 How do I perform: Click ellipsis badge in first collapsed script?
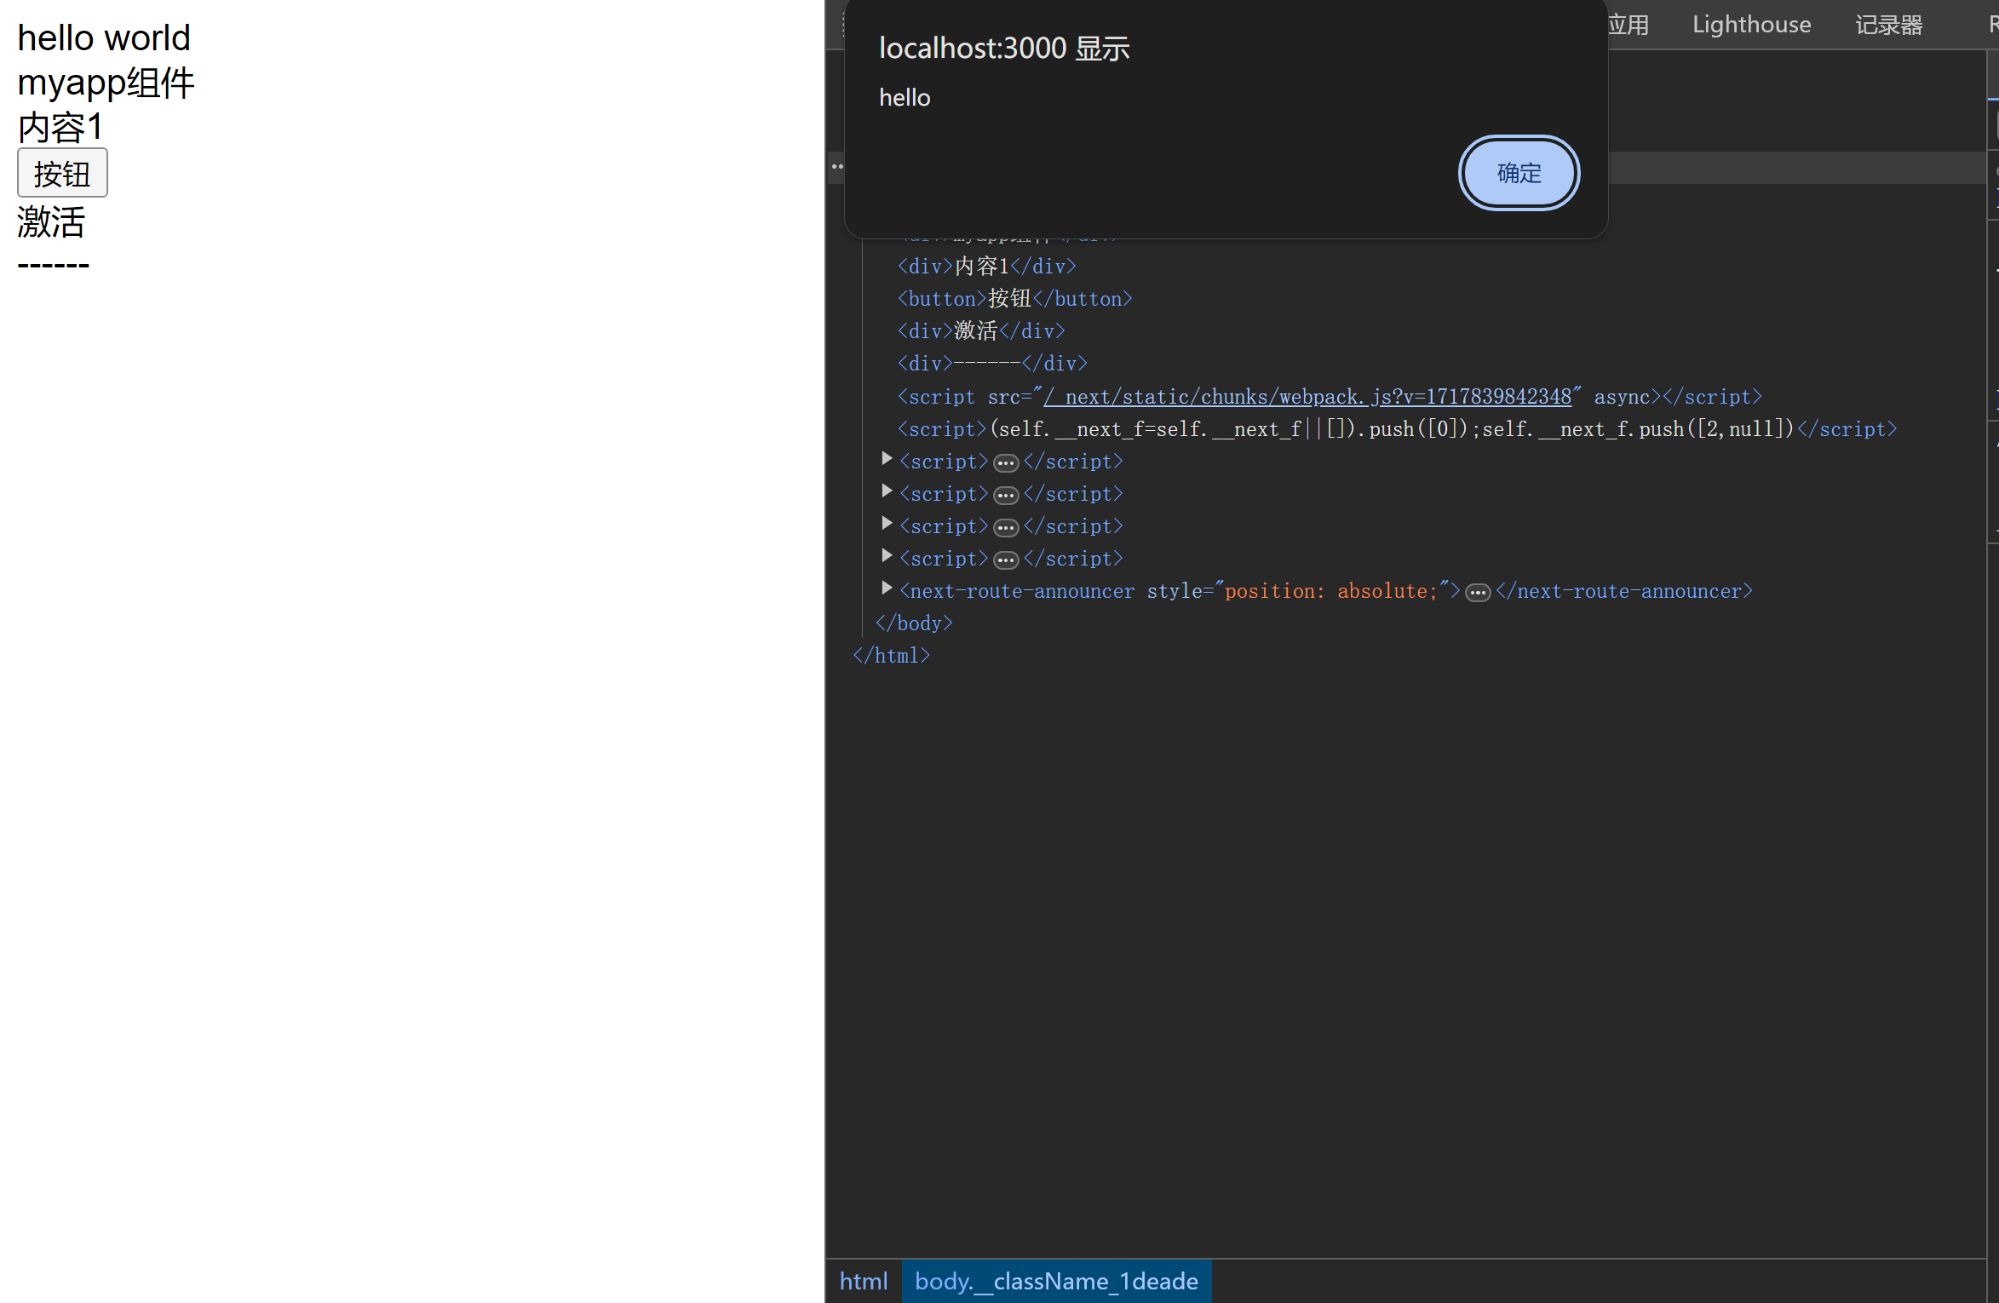[1006, 463]
